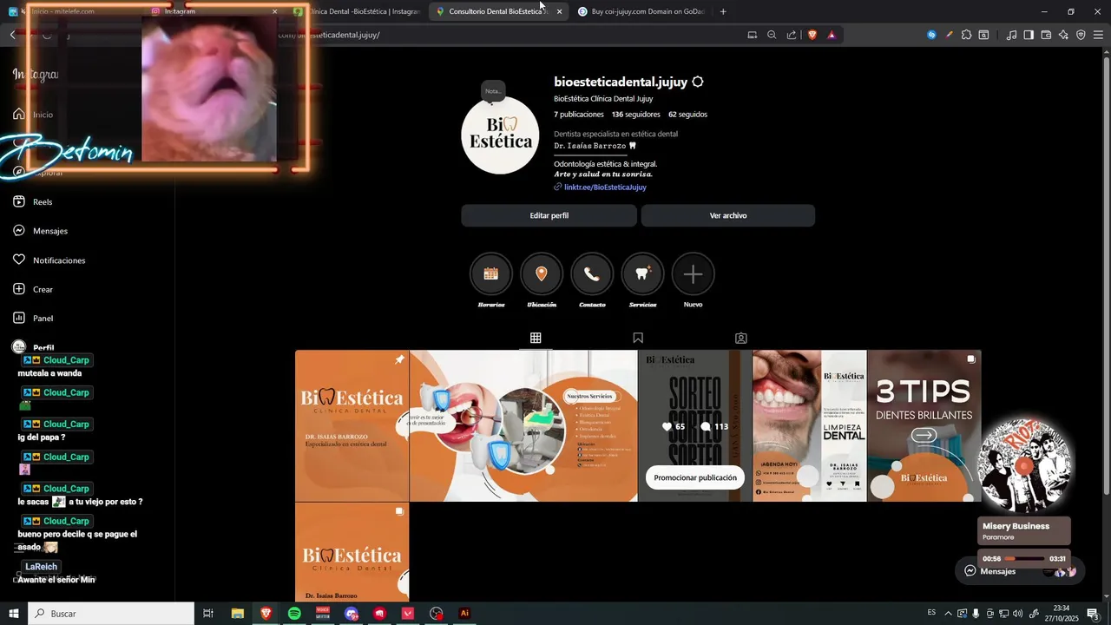This screenshot has height=625, width=1111.
Task: Open the Nuestros Servicios post
Action: 523,425
